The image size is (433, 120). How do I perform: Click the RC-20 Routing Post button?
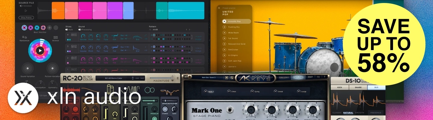coord(75,109)
